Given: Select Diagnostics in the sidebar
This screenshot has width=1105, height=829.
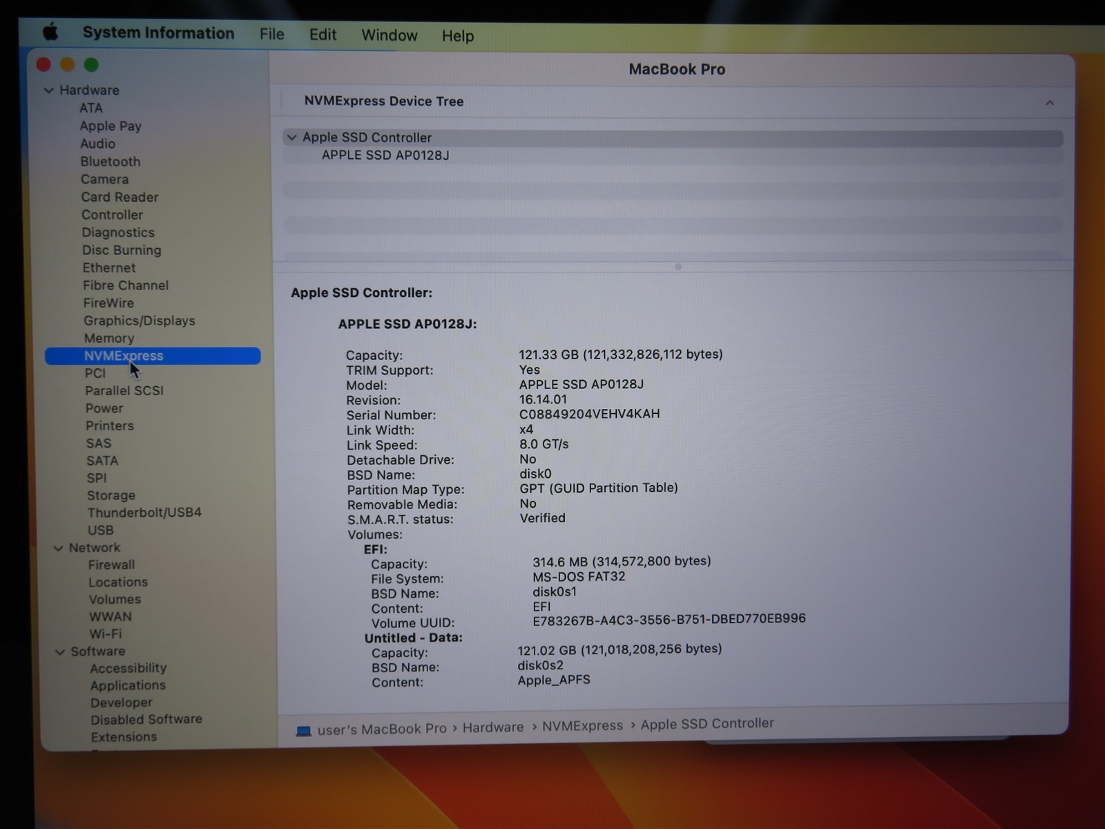Looking at the screenshot, I should tap(118, 233).
